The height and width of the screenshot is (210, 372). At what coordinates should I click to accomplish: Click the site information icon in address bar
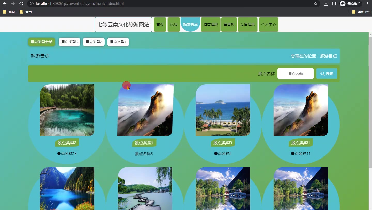click(32, 4)
